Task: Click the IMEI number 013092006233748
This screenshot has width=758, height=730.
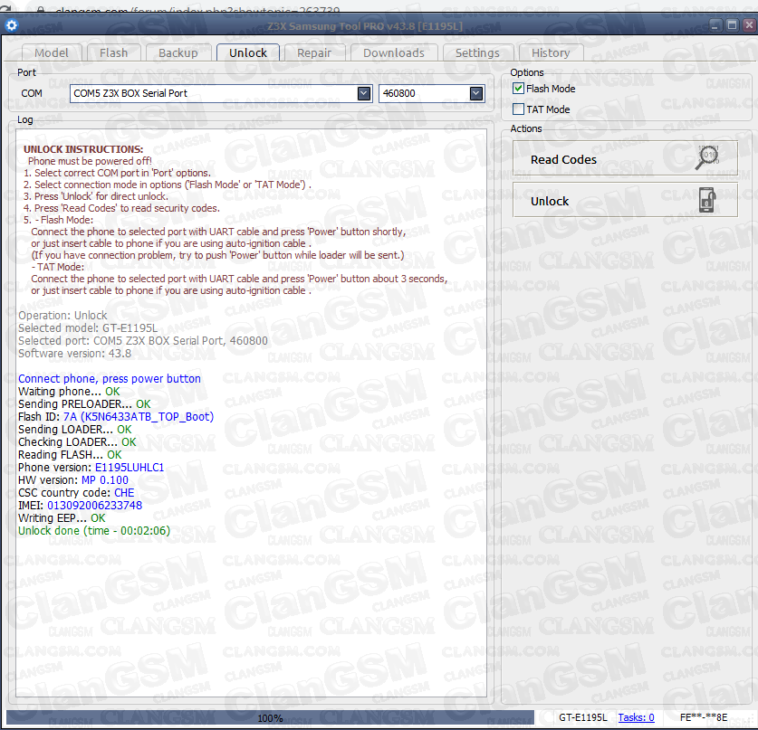Action: click(x=95, y=506)
